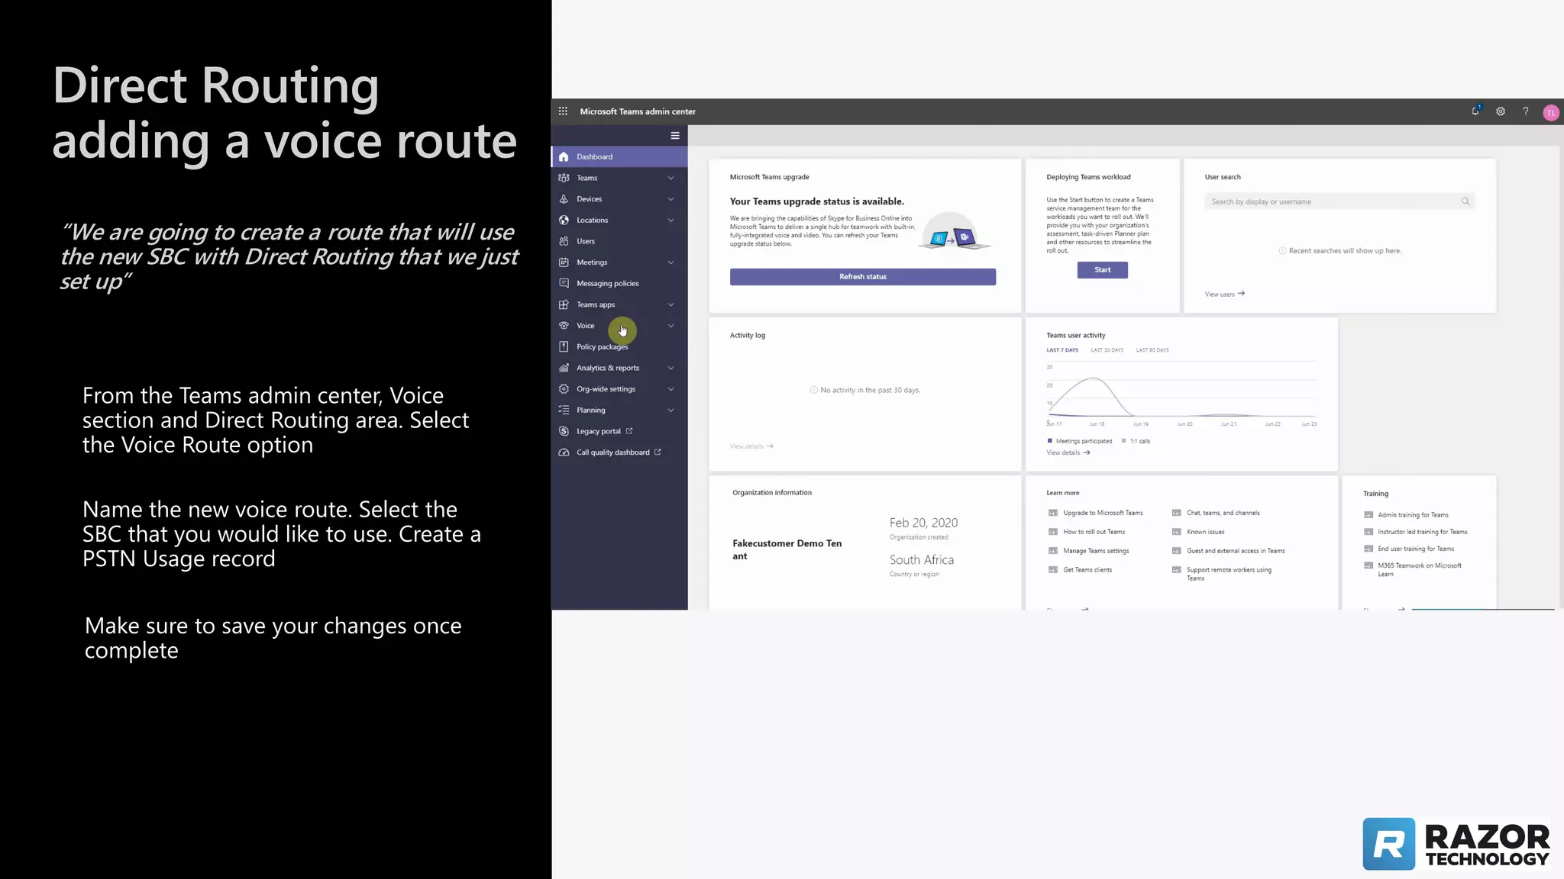Screen dimensions: 1564x879
Task: Open Upgrade to Microsoft Teams link
Action: click(x=1103, y=513)
